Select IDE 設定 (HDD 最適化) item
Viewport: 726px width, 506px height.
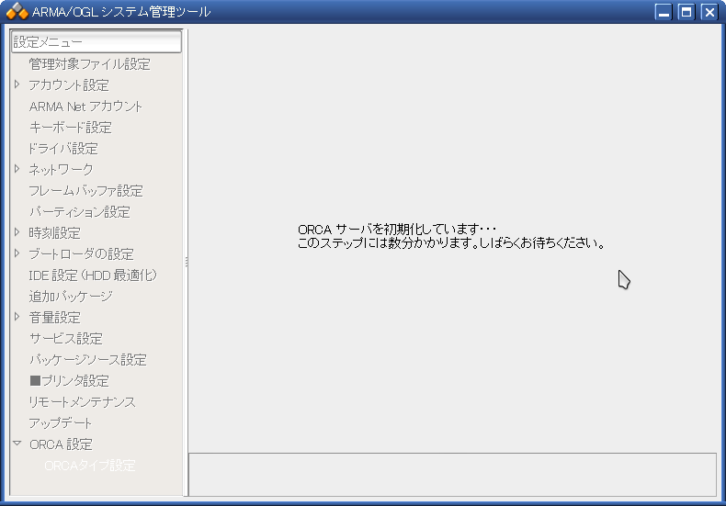(93, 275)
